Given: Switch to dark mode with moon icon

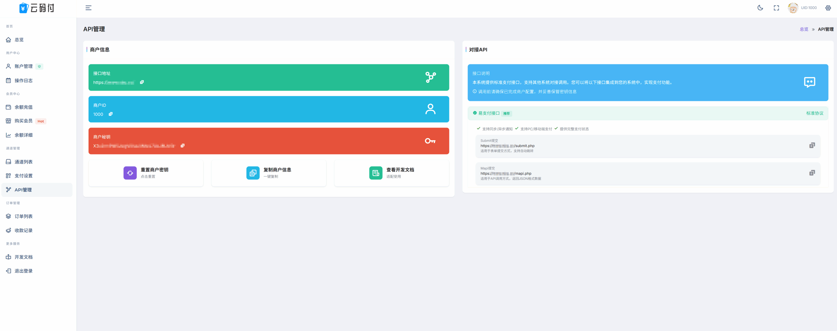Looking at the screenshot, I should tap(760, 8).
